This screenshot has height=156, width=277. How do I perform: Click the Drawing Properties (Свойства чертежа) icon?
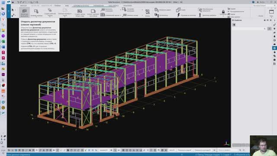(36, 11)
